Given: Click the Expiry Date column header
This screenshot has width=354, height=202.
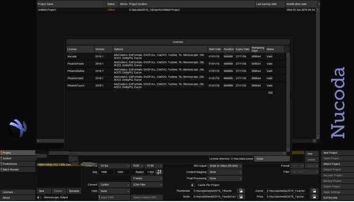Looking at the screenshot, I should tap(242, 49).
